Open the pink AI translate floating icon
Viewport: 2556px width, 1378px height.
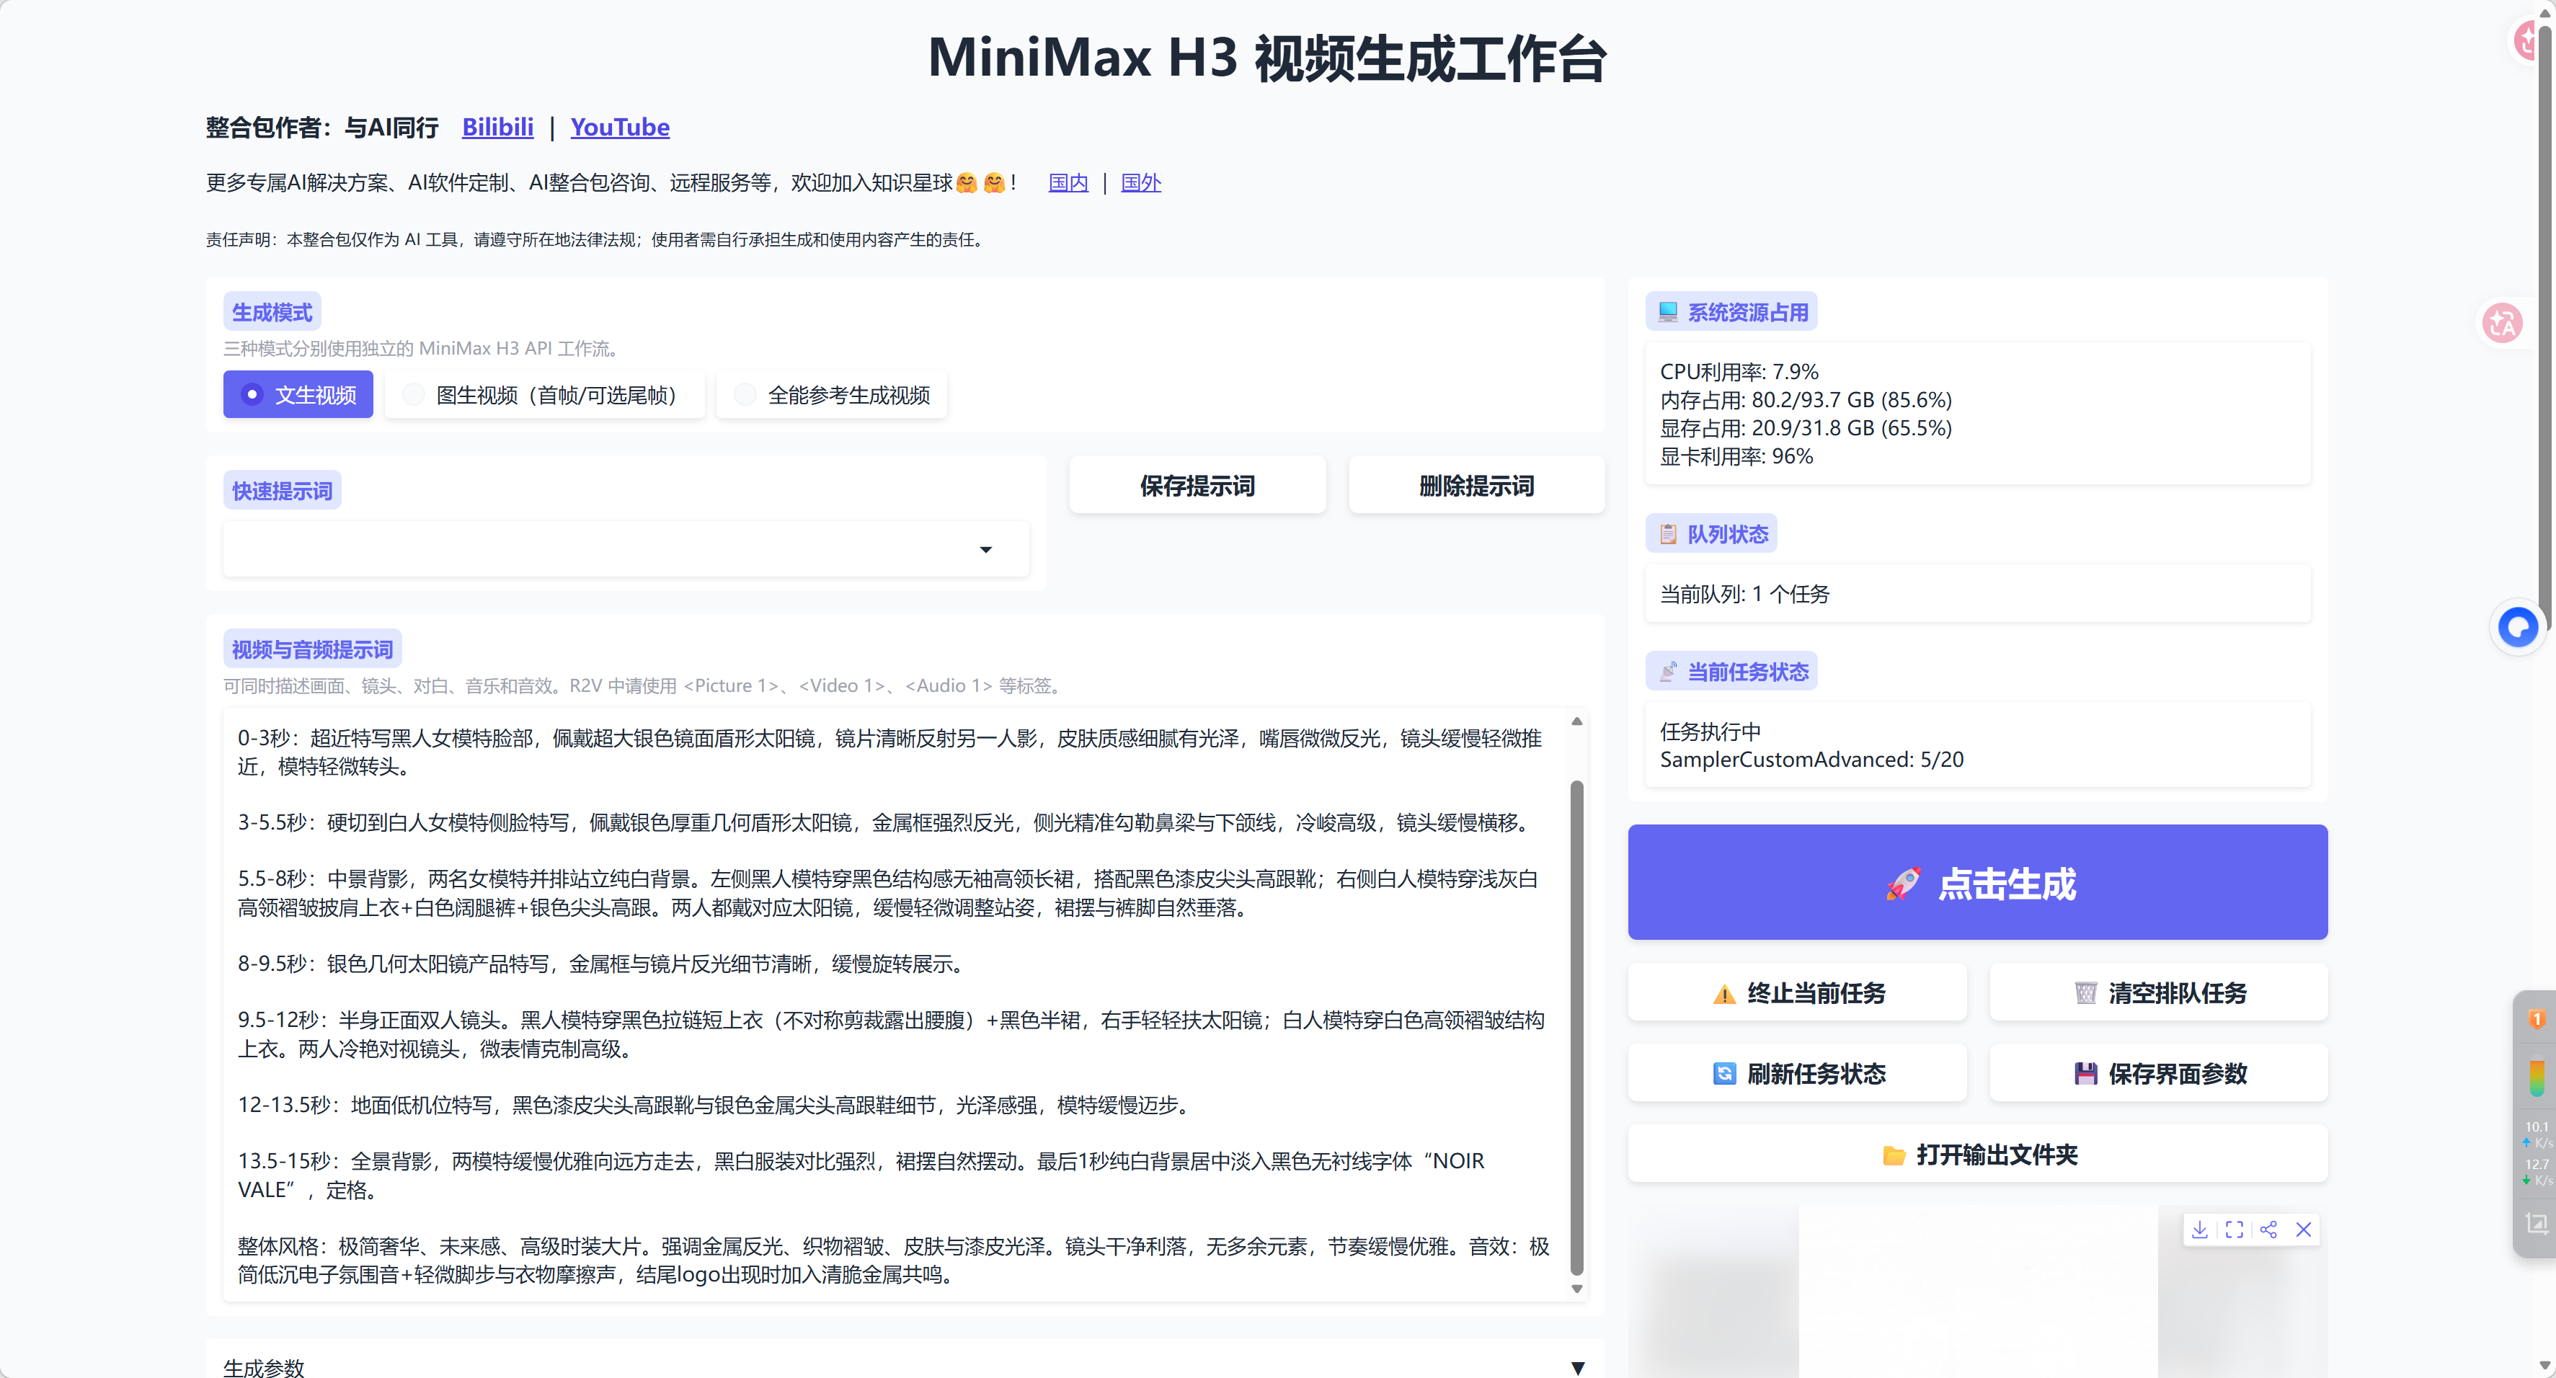2503,322
